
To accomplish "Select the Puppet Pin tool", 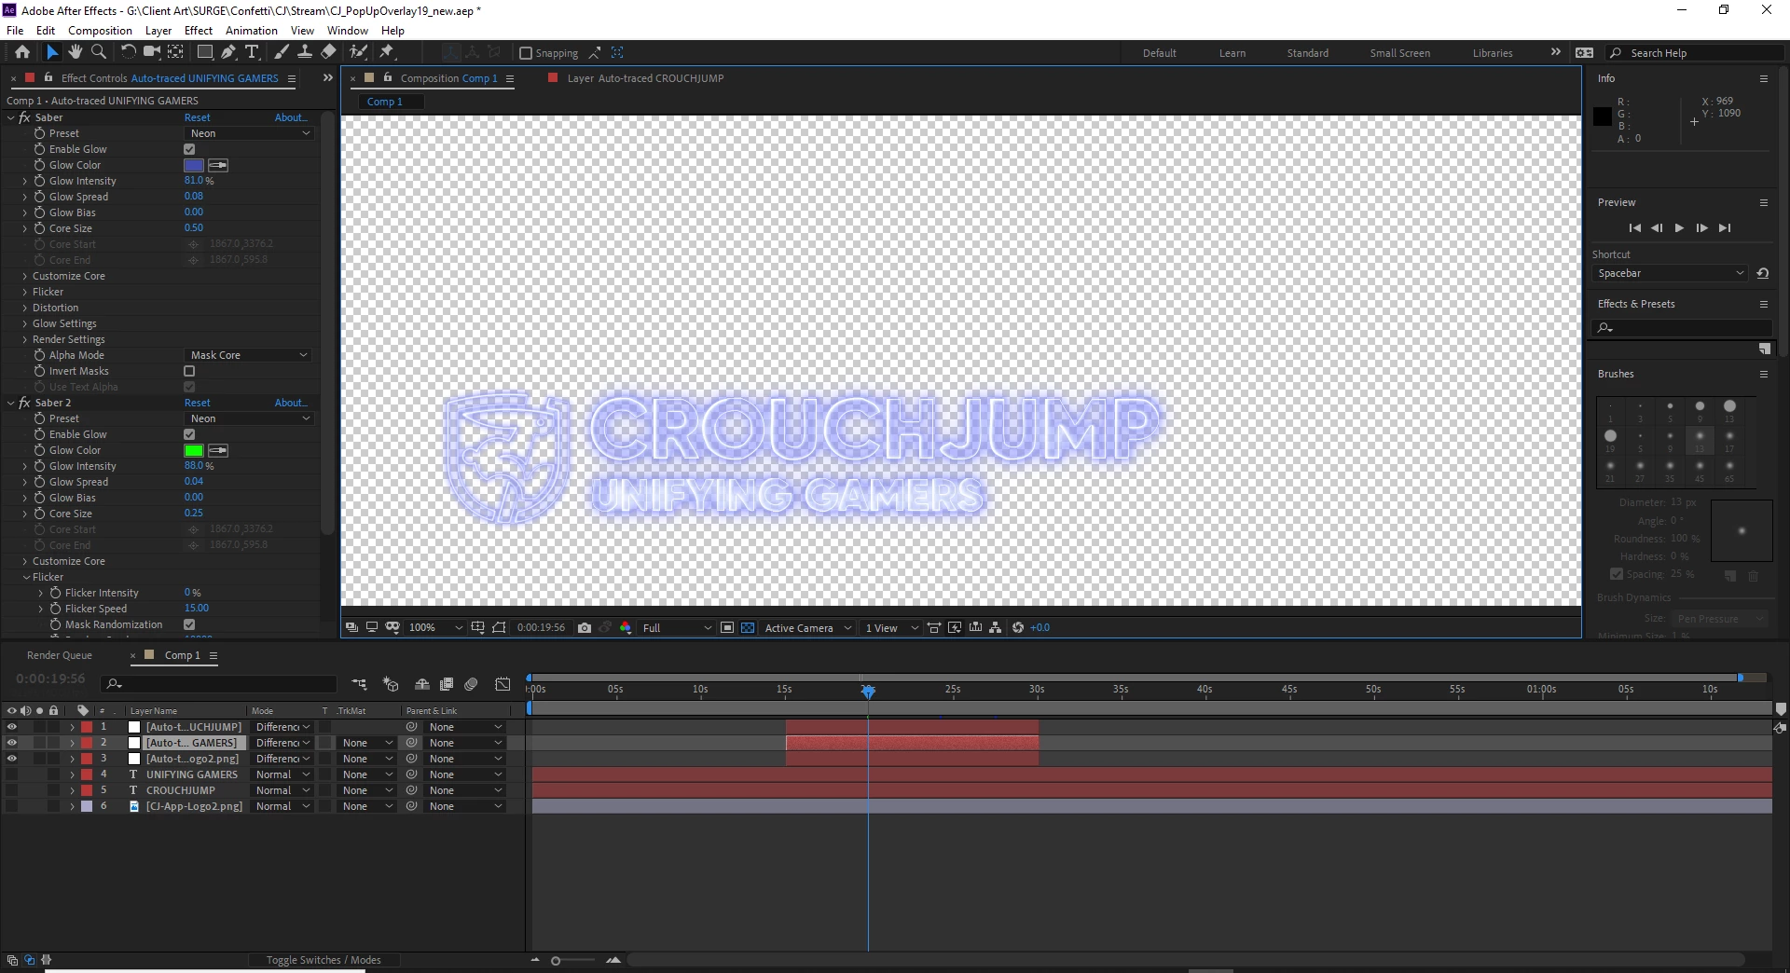I will (x=387, y=52).
